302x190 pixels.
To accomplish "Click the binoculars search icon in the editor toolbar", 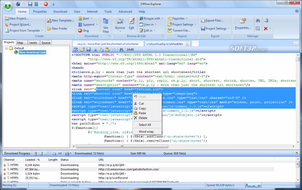I will tap(121, 49).
